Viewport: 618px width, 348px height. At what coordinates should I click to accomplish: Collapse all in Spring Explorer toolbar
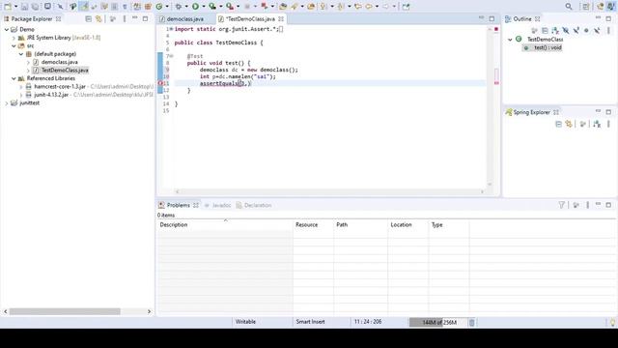click(558, 124)
